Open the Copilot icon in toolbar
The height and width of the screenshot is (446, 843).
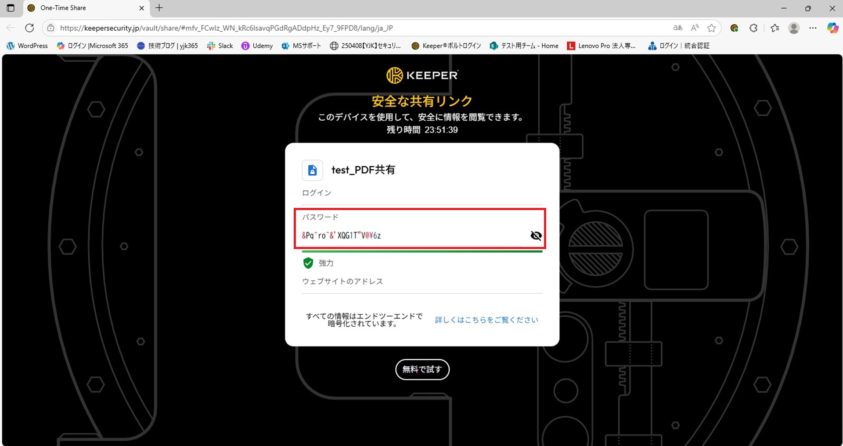point(832,28)
